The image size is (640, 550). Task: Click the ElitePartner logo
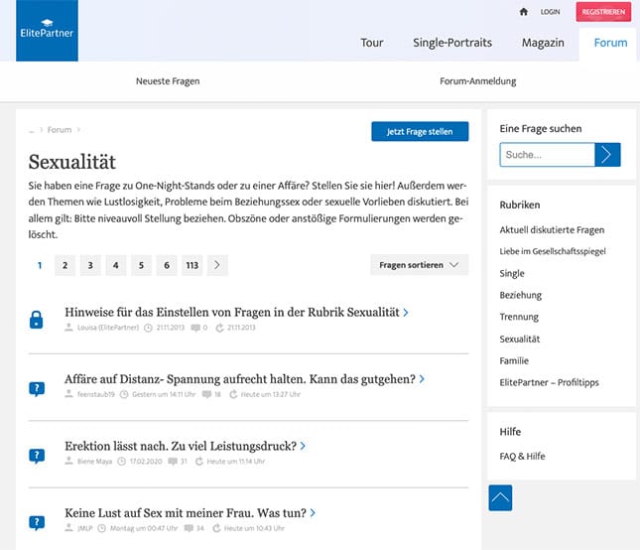tap(47, 30)
